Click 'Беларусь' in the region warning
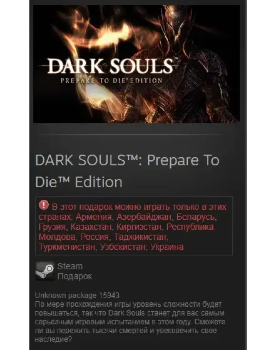Image resolution: width=276 pixels, height=350 pixels. click(x=196, y=217)
